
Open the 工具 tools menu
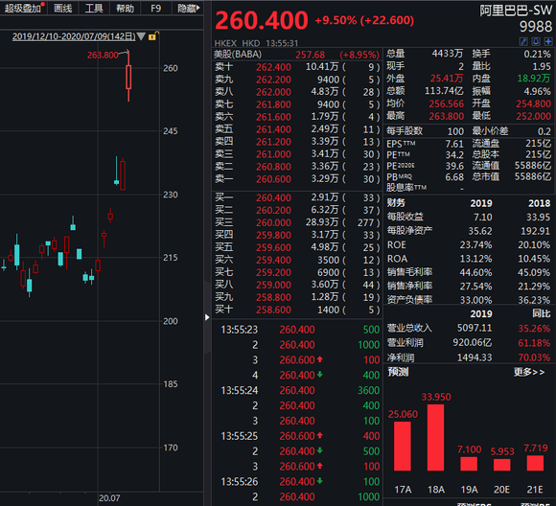(x=94, y=8)
